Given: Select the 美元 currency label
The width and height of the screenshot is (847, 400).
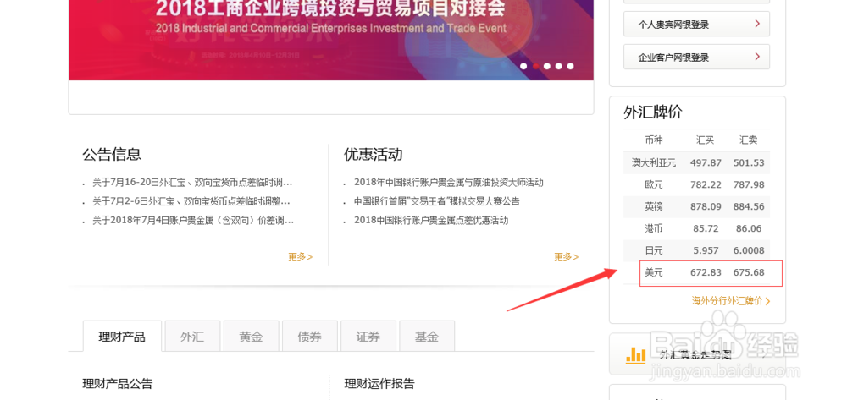Looking at the screenshot, I should click(654, 273).
